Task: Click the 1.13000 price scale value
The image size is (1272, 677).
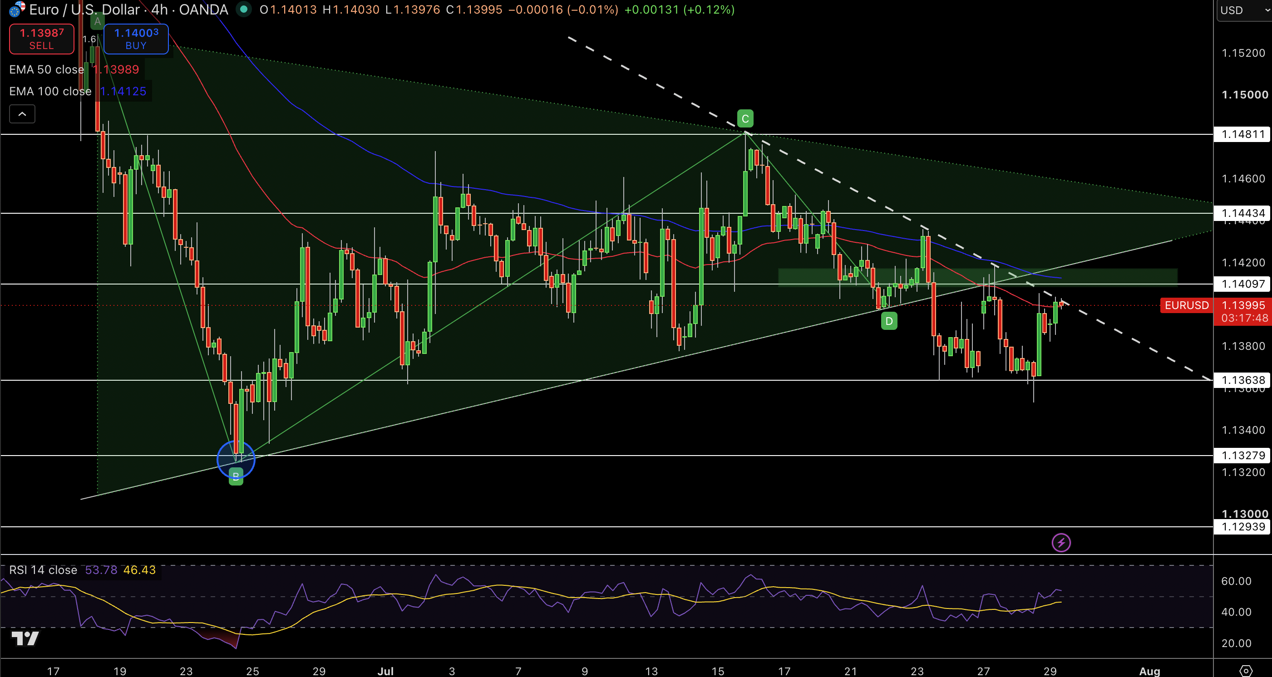Action: coord(1244,514)
